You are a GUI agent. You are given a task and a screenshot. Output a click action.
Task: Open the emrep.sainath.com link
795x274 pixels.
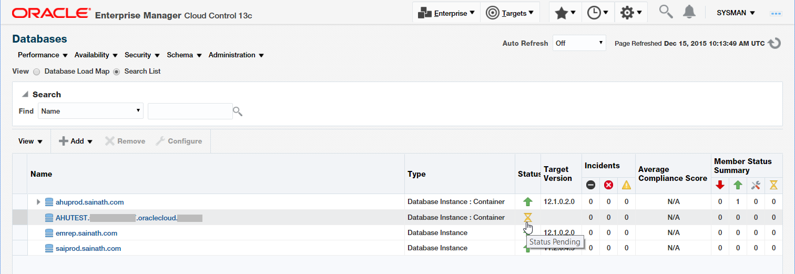click(x=86, y=233)
